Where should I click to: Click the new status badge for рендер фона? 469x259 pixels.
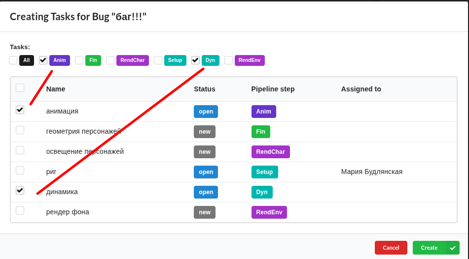204,212
